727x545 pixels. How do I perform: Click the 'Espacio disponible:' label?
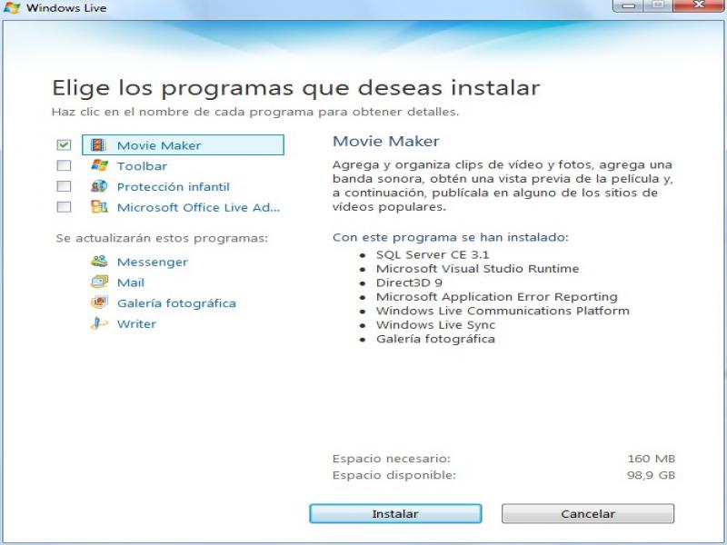point(394,475)
